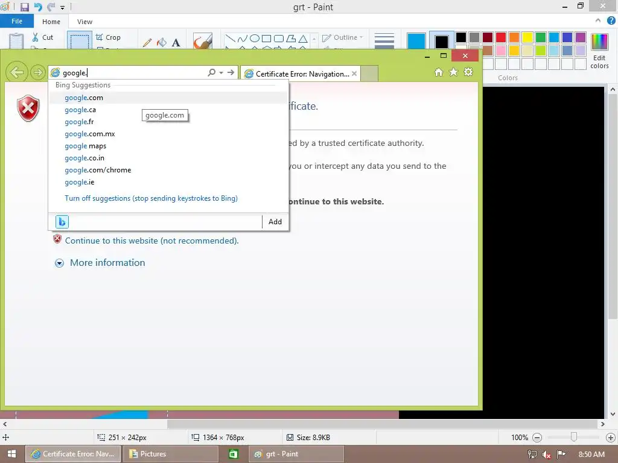Open Paint Help icon
The image size is (618, 463).
point(611,21)
